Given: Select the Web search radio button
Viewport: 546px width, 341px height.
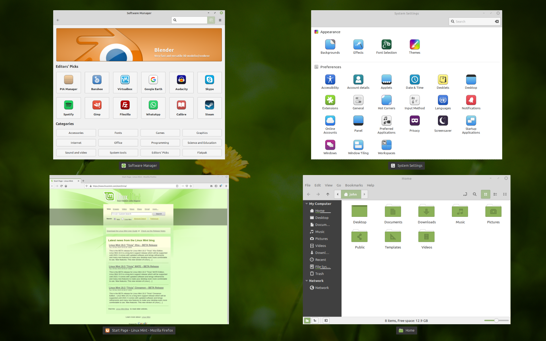Looking at the screenshot, I should [115, 219].
